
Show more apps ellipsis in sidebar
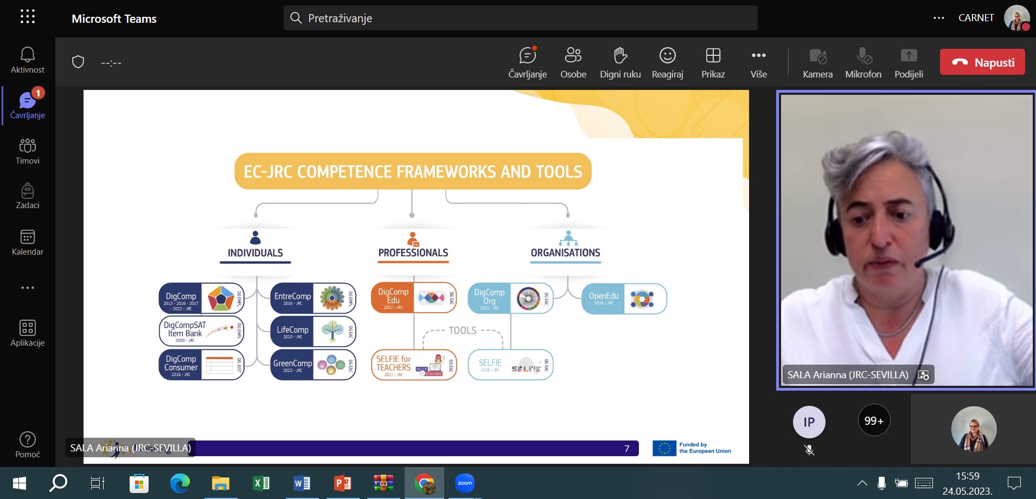coord(28,288)
